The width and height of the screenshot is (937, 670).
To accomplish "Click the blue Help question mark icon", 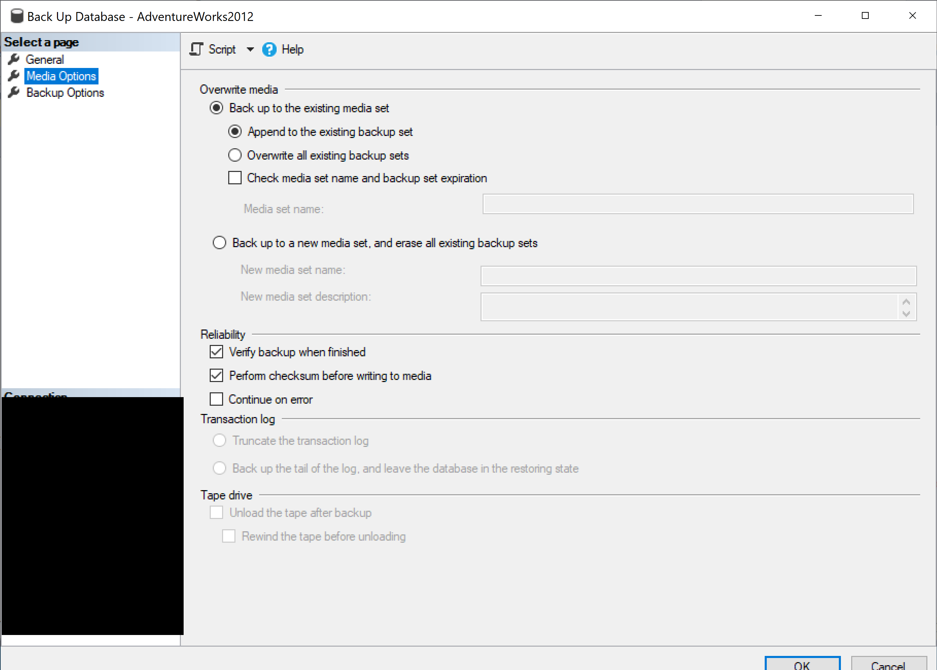I will 269,49.
